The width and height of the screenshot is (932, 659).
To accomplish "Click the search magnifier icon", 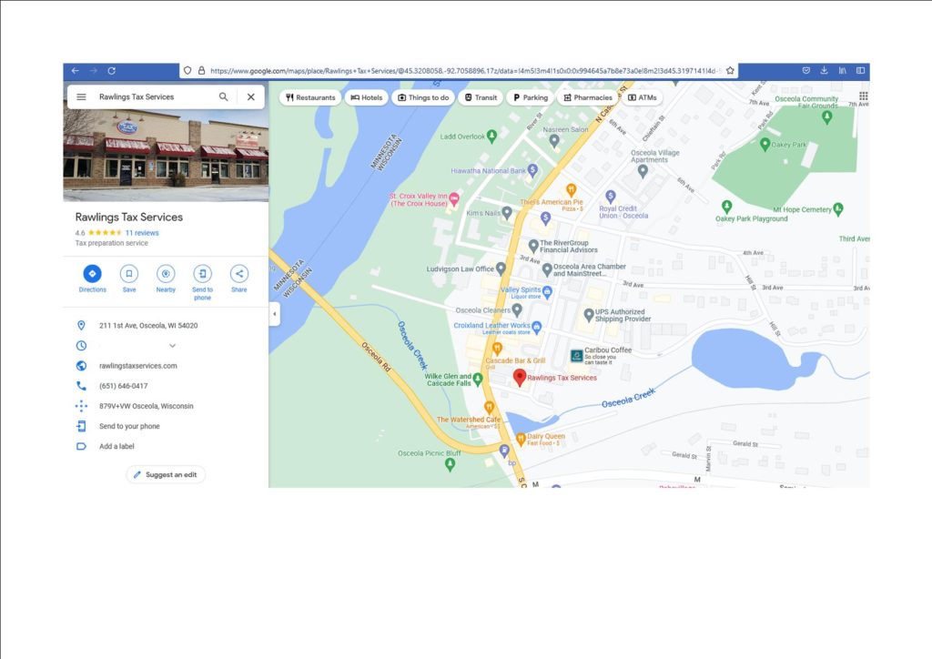I will pos(224,96).
